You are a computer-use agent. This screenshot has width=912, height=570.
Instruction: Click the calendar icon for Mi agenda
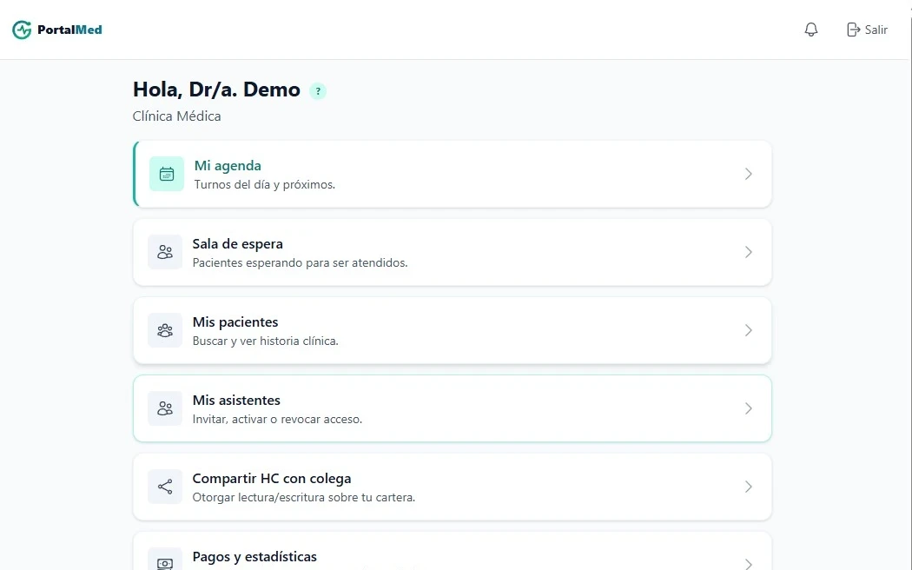(x=167, y=174)
